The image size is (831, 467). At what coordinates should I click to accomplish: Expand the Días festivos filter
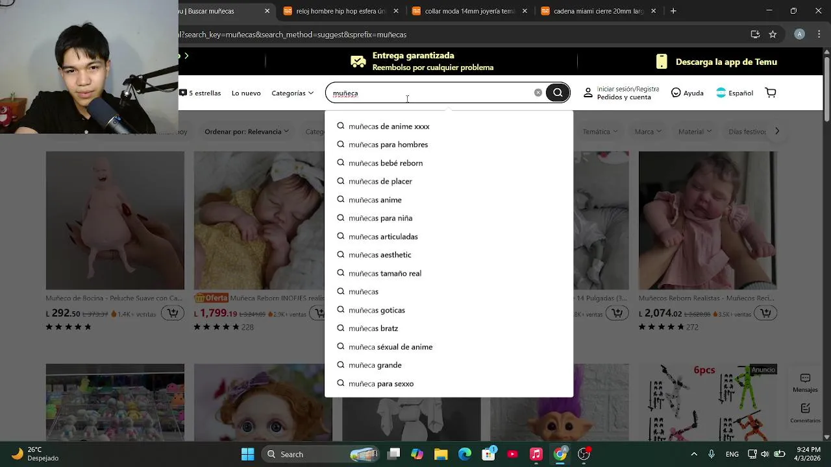[x=748, y=132]
